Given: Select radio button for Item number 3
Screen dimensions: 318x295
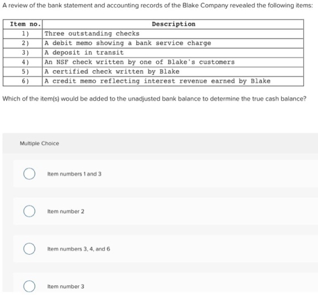Looking at the screenshot, I should [x=29, y=286].
